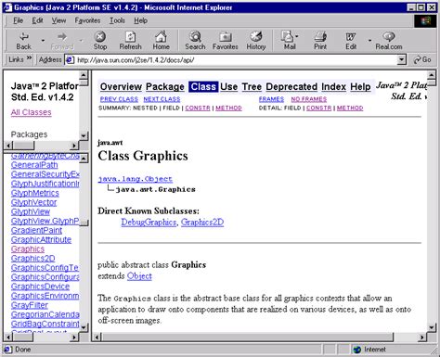The height and width of the screenshot is (357, 440).
Task: Click the summary CONSTR link
Action: point(198,108)
